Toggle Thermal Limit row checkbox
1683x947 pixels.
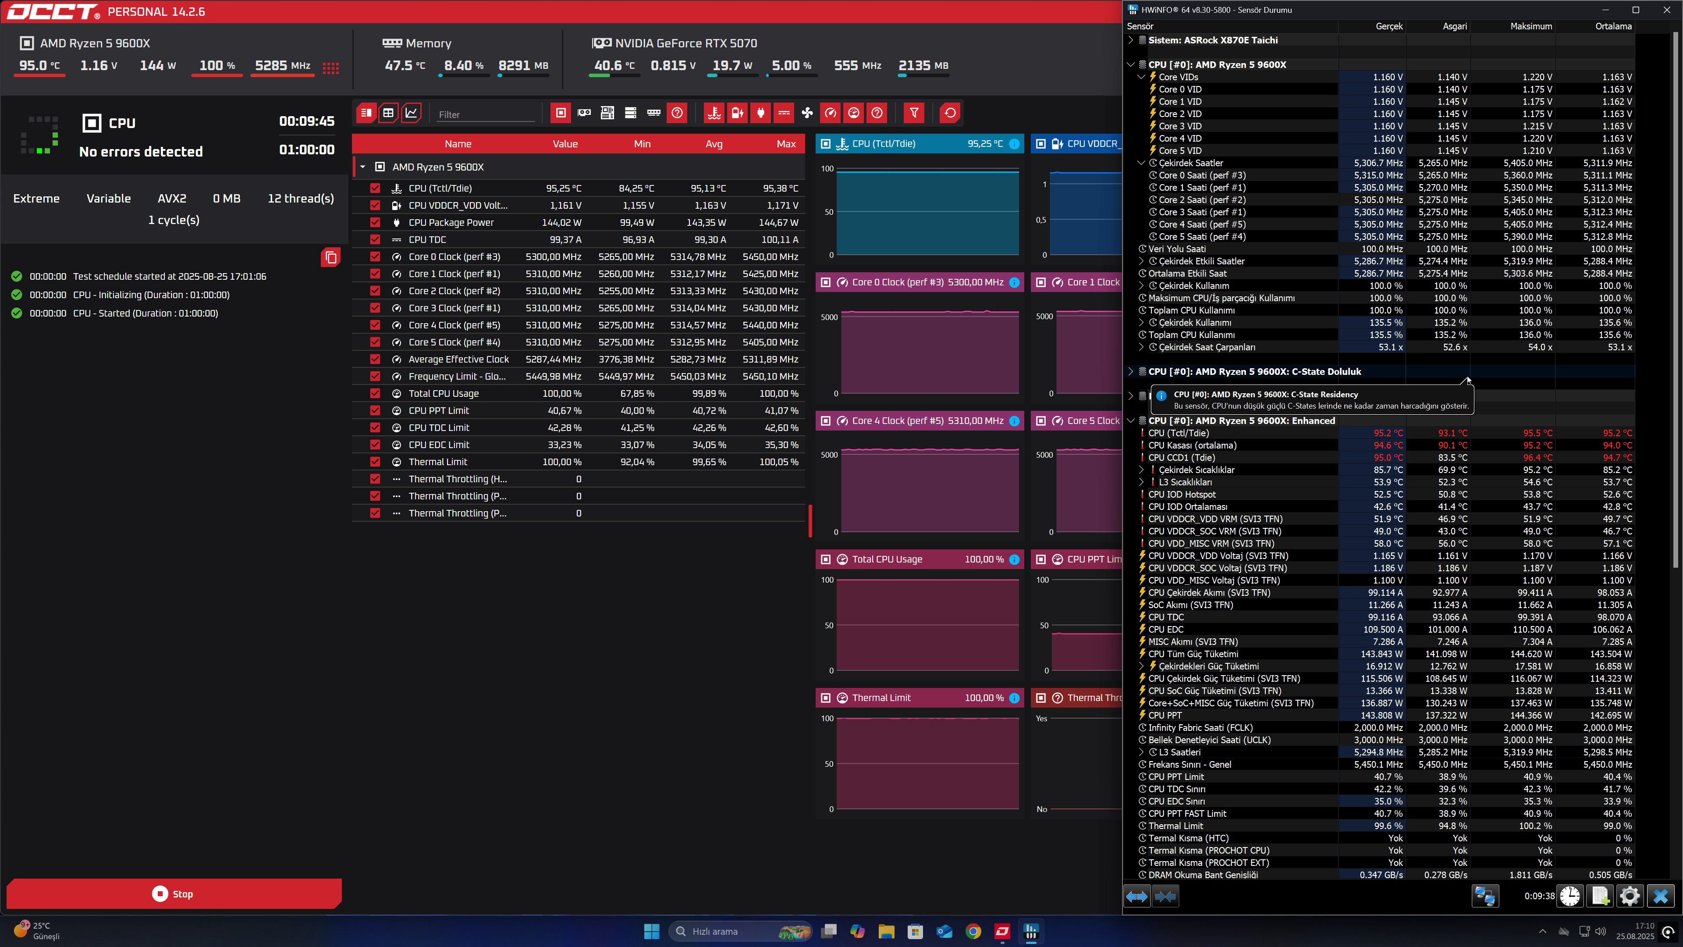click(375, 461)
